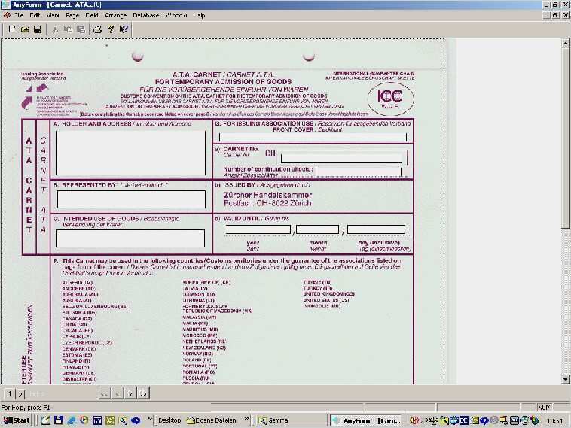Click 'UNITED KINGDOM' in country list
Image resolution: width=571 pixels, height=428 pixels.
[x=325, y=294]
